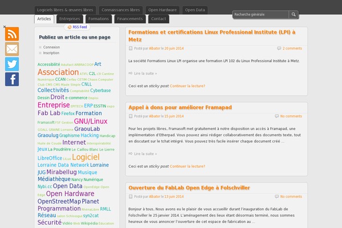
Task: Select the Lorraine Data Network tag
Action: point(63,165)
